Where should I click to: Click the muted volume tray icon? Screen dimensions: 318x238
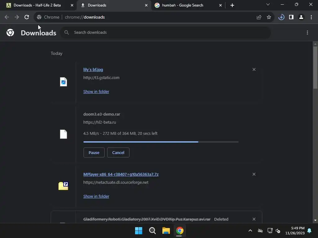click(x=278, y=231)
